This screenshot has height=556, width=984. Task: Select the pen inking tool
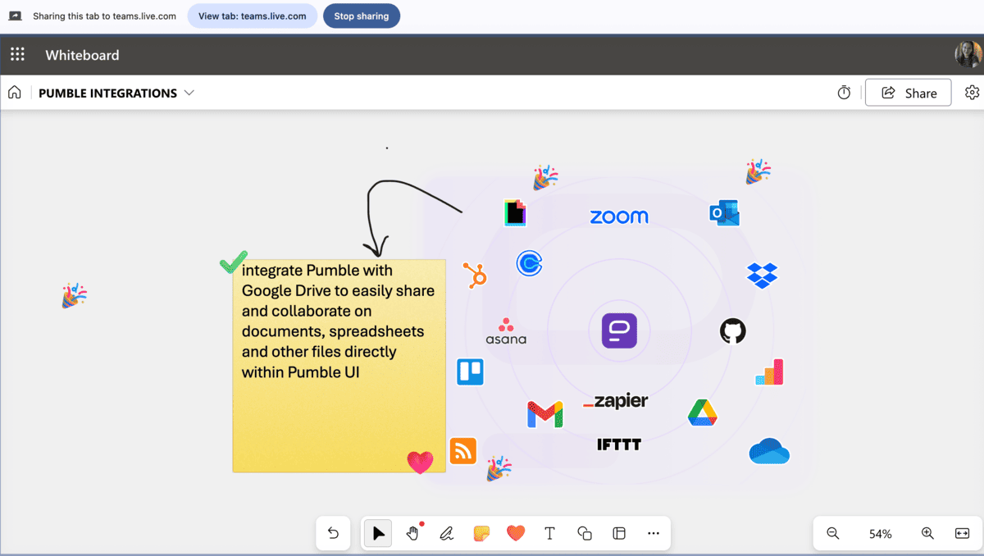click(x=447, y=533)
